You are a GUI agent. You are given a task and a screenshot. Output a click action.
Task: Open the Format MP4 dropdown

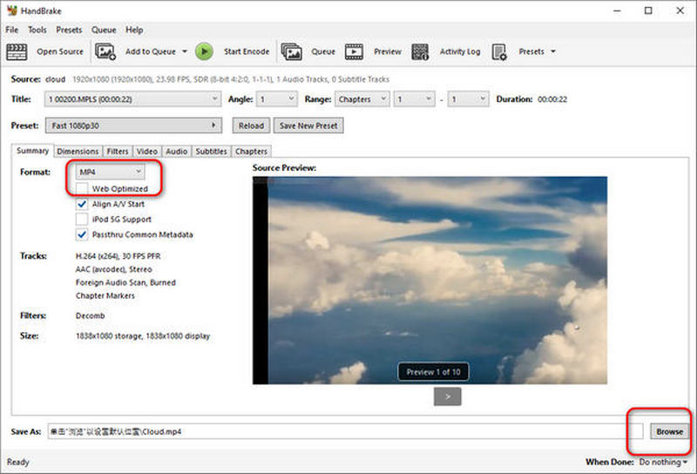[x=110, y=172]
